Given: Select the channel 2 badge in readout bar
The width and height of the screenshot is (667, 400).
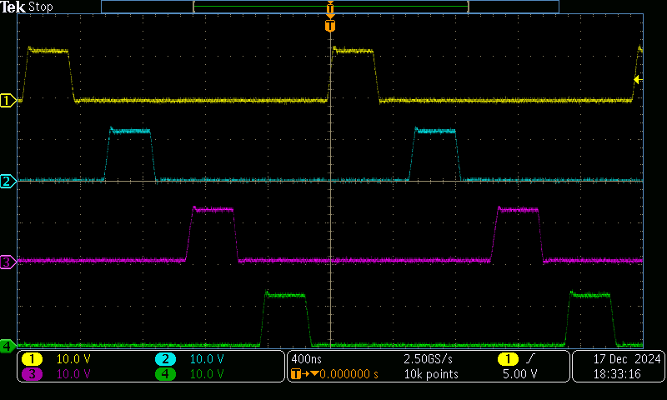Looking at the screenshot, I should (x=166, y=359).
